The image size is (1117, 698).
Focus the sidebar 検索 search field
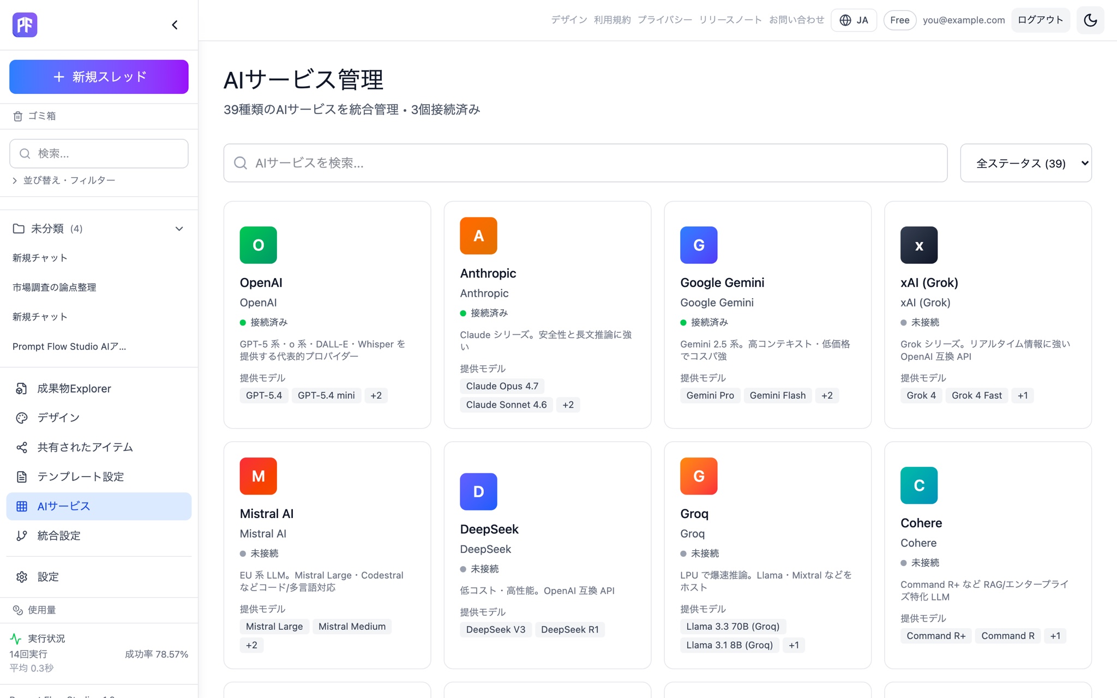[x=99, y=154]
